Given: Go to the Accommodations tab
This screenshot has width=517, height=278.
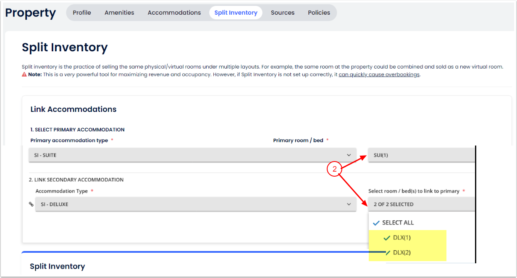Looking at the screenshot, I should (174, 13).
